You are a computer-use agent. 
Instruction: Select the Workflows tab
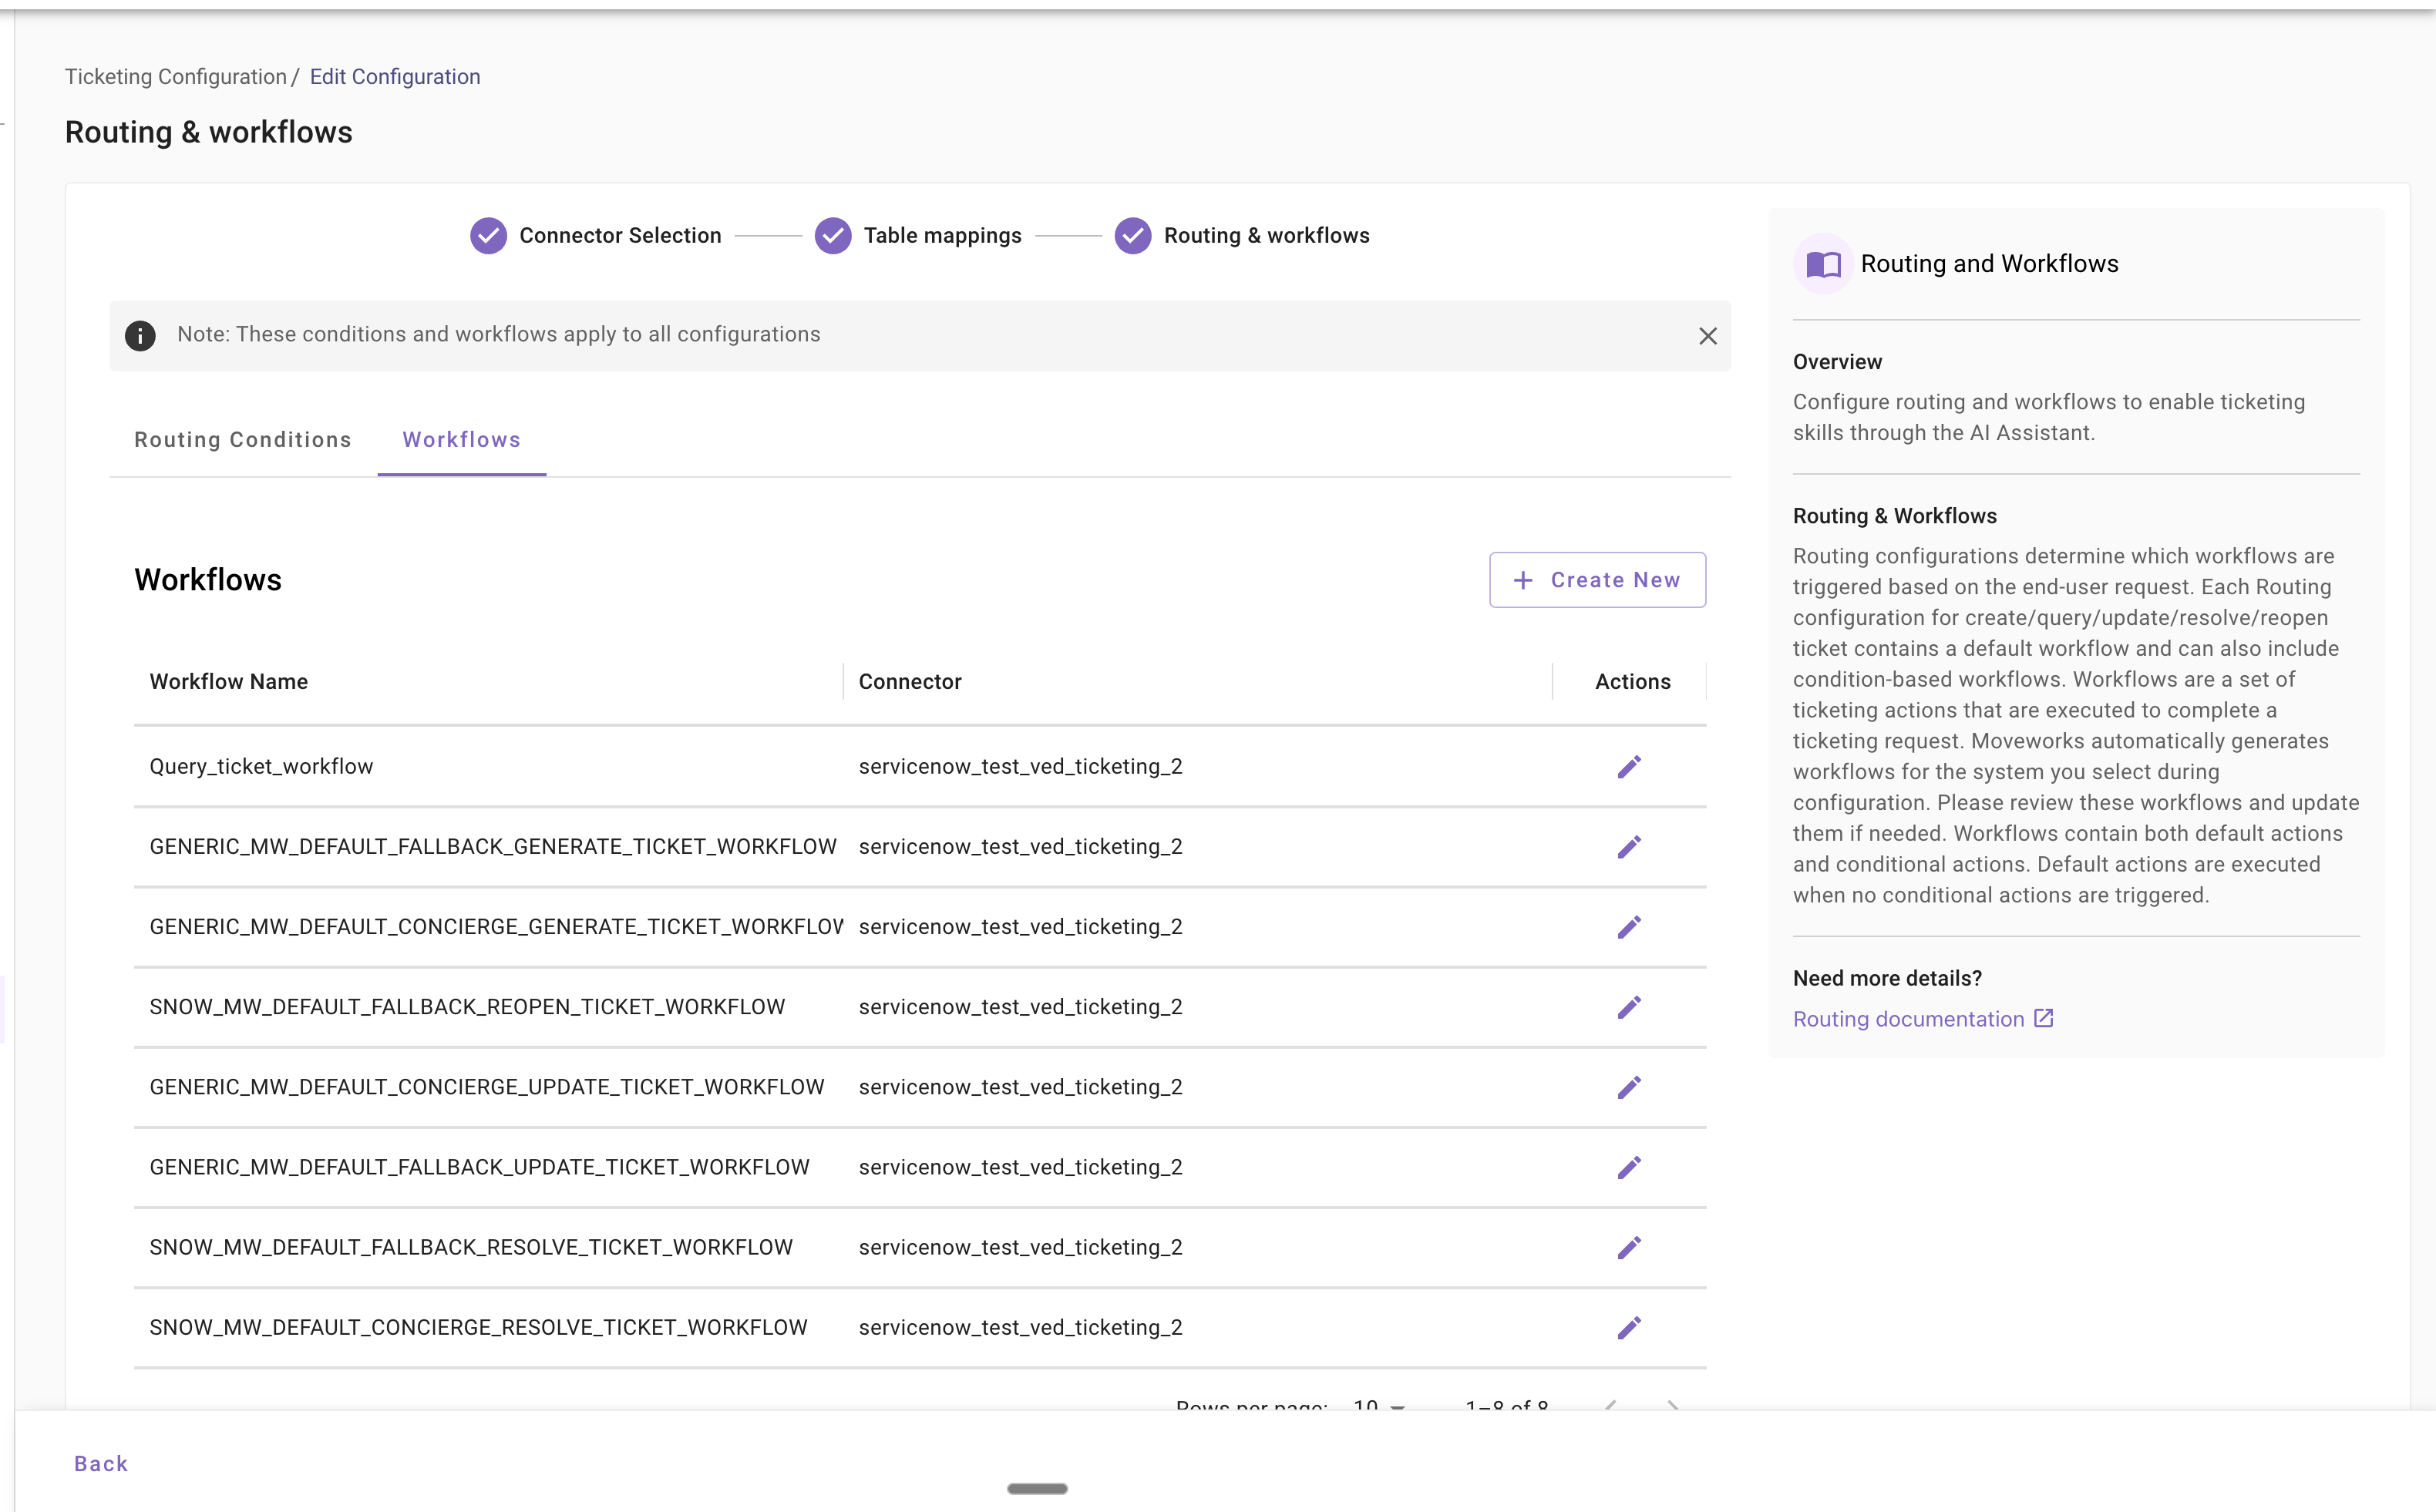coord(461,440)
